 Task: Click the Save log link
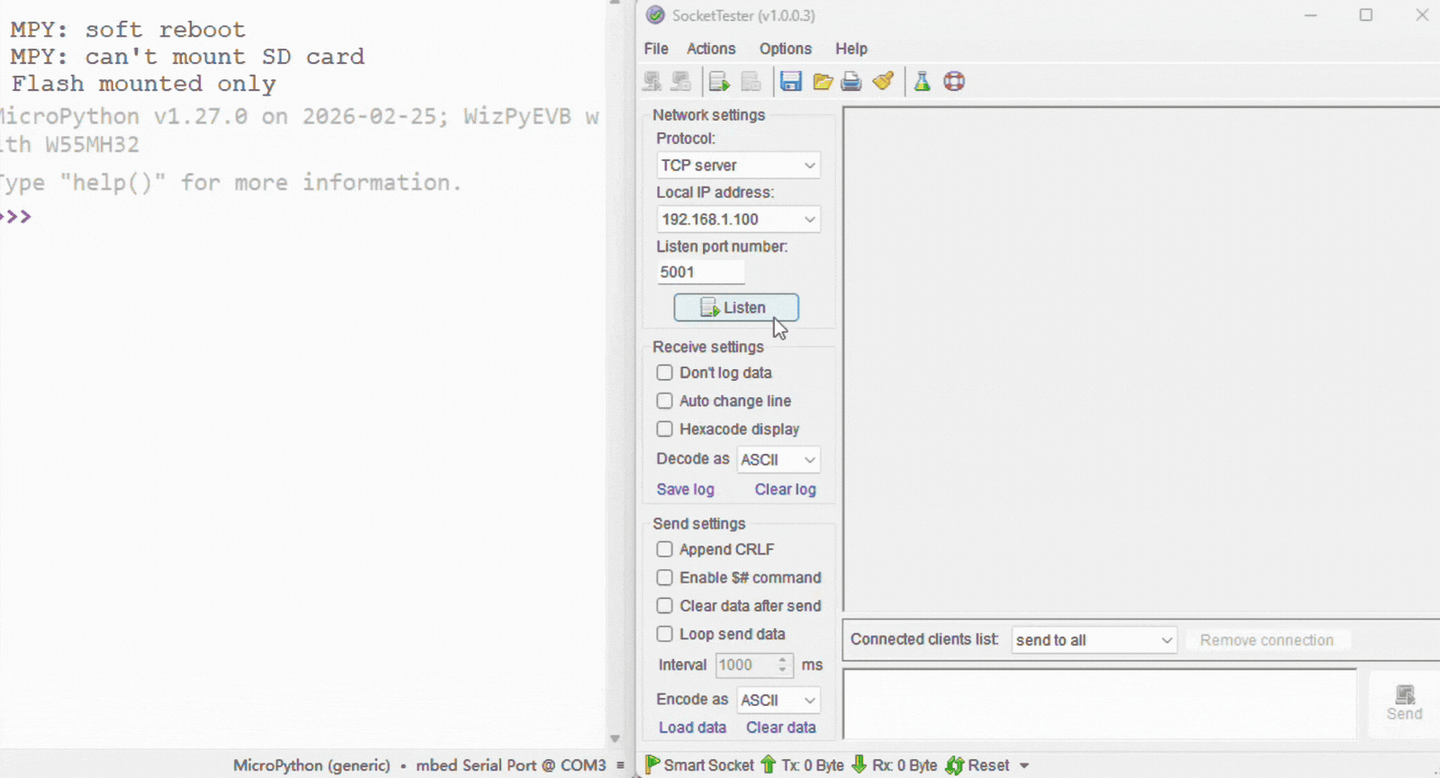pyautogui.click(x=685, y=490)
